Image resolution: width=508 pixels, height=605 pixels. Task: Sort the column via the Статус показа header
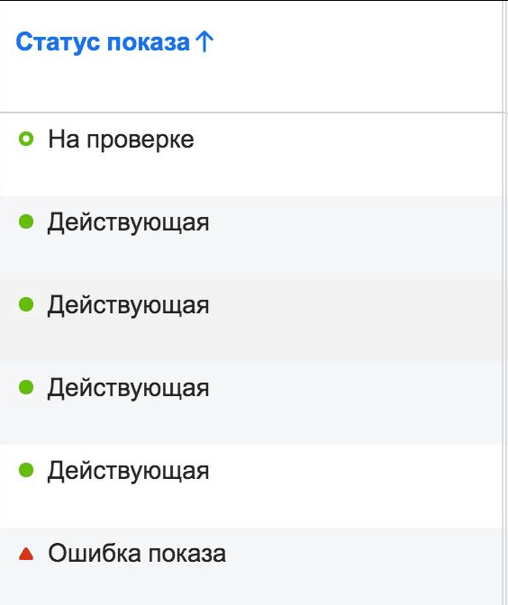(x=103, y=42)
